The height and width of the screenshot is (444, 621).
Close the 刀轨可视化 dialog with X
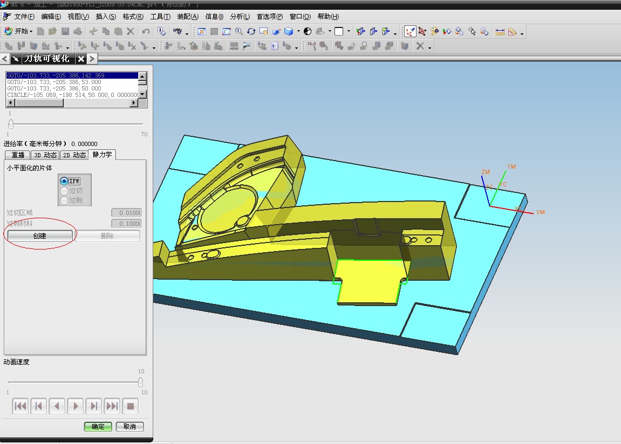tap(81, 59)
